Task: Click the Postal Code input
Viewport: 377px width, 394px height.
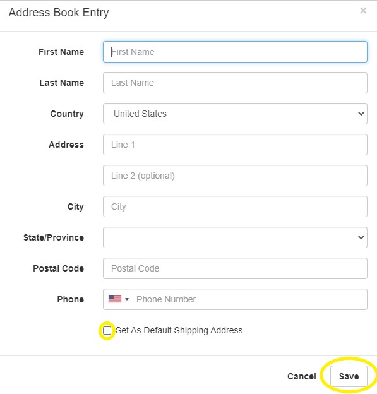Action: coord(235,268)
